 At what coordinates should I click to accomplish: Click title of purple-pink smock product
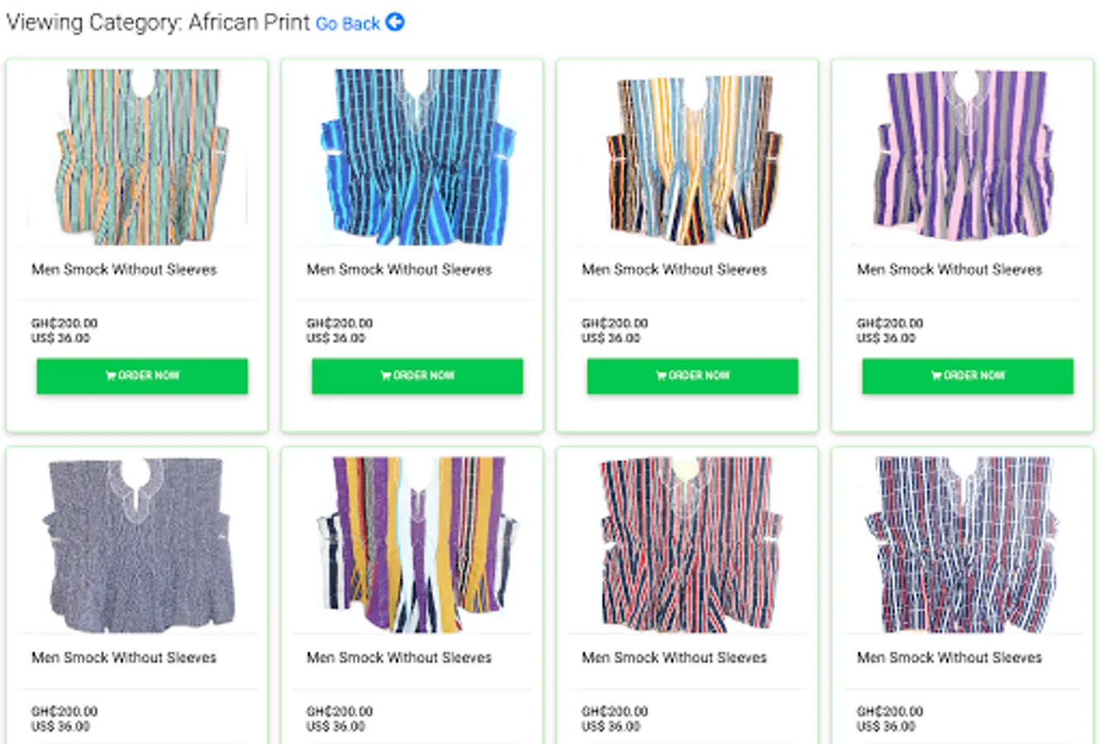[950, 269]
